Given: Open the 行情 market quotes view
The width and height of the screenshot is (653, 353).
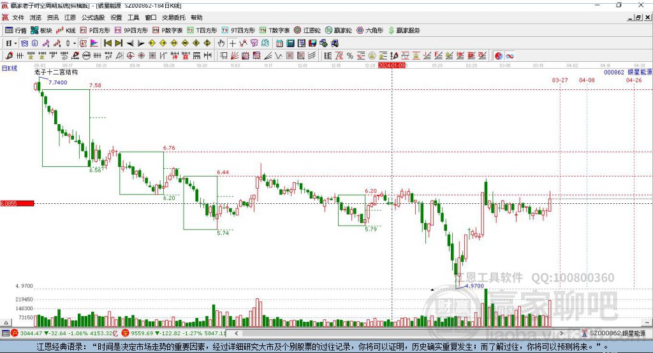Looking at the screenshot, I should click(x=16, y=31).
